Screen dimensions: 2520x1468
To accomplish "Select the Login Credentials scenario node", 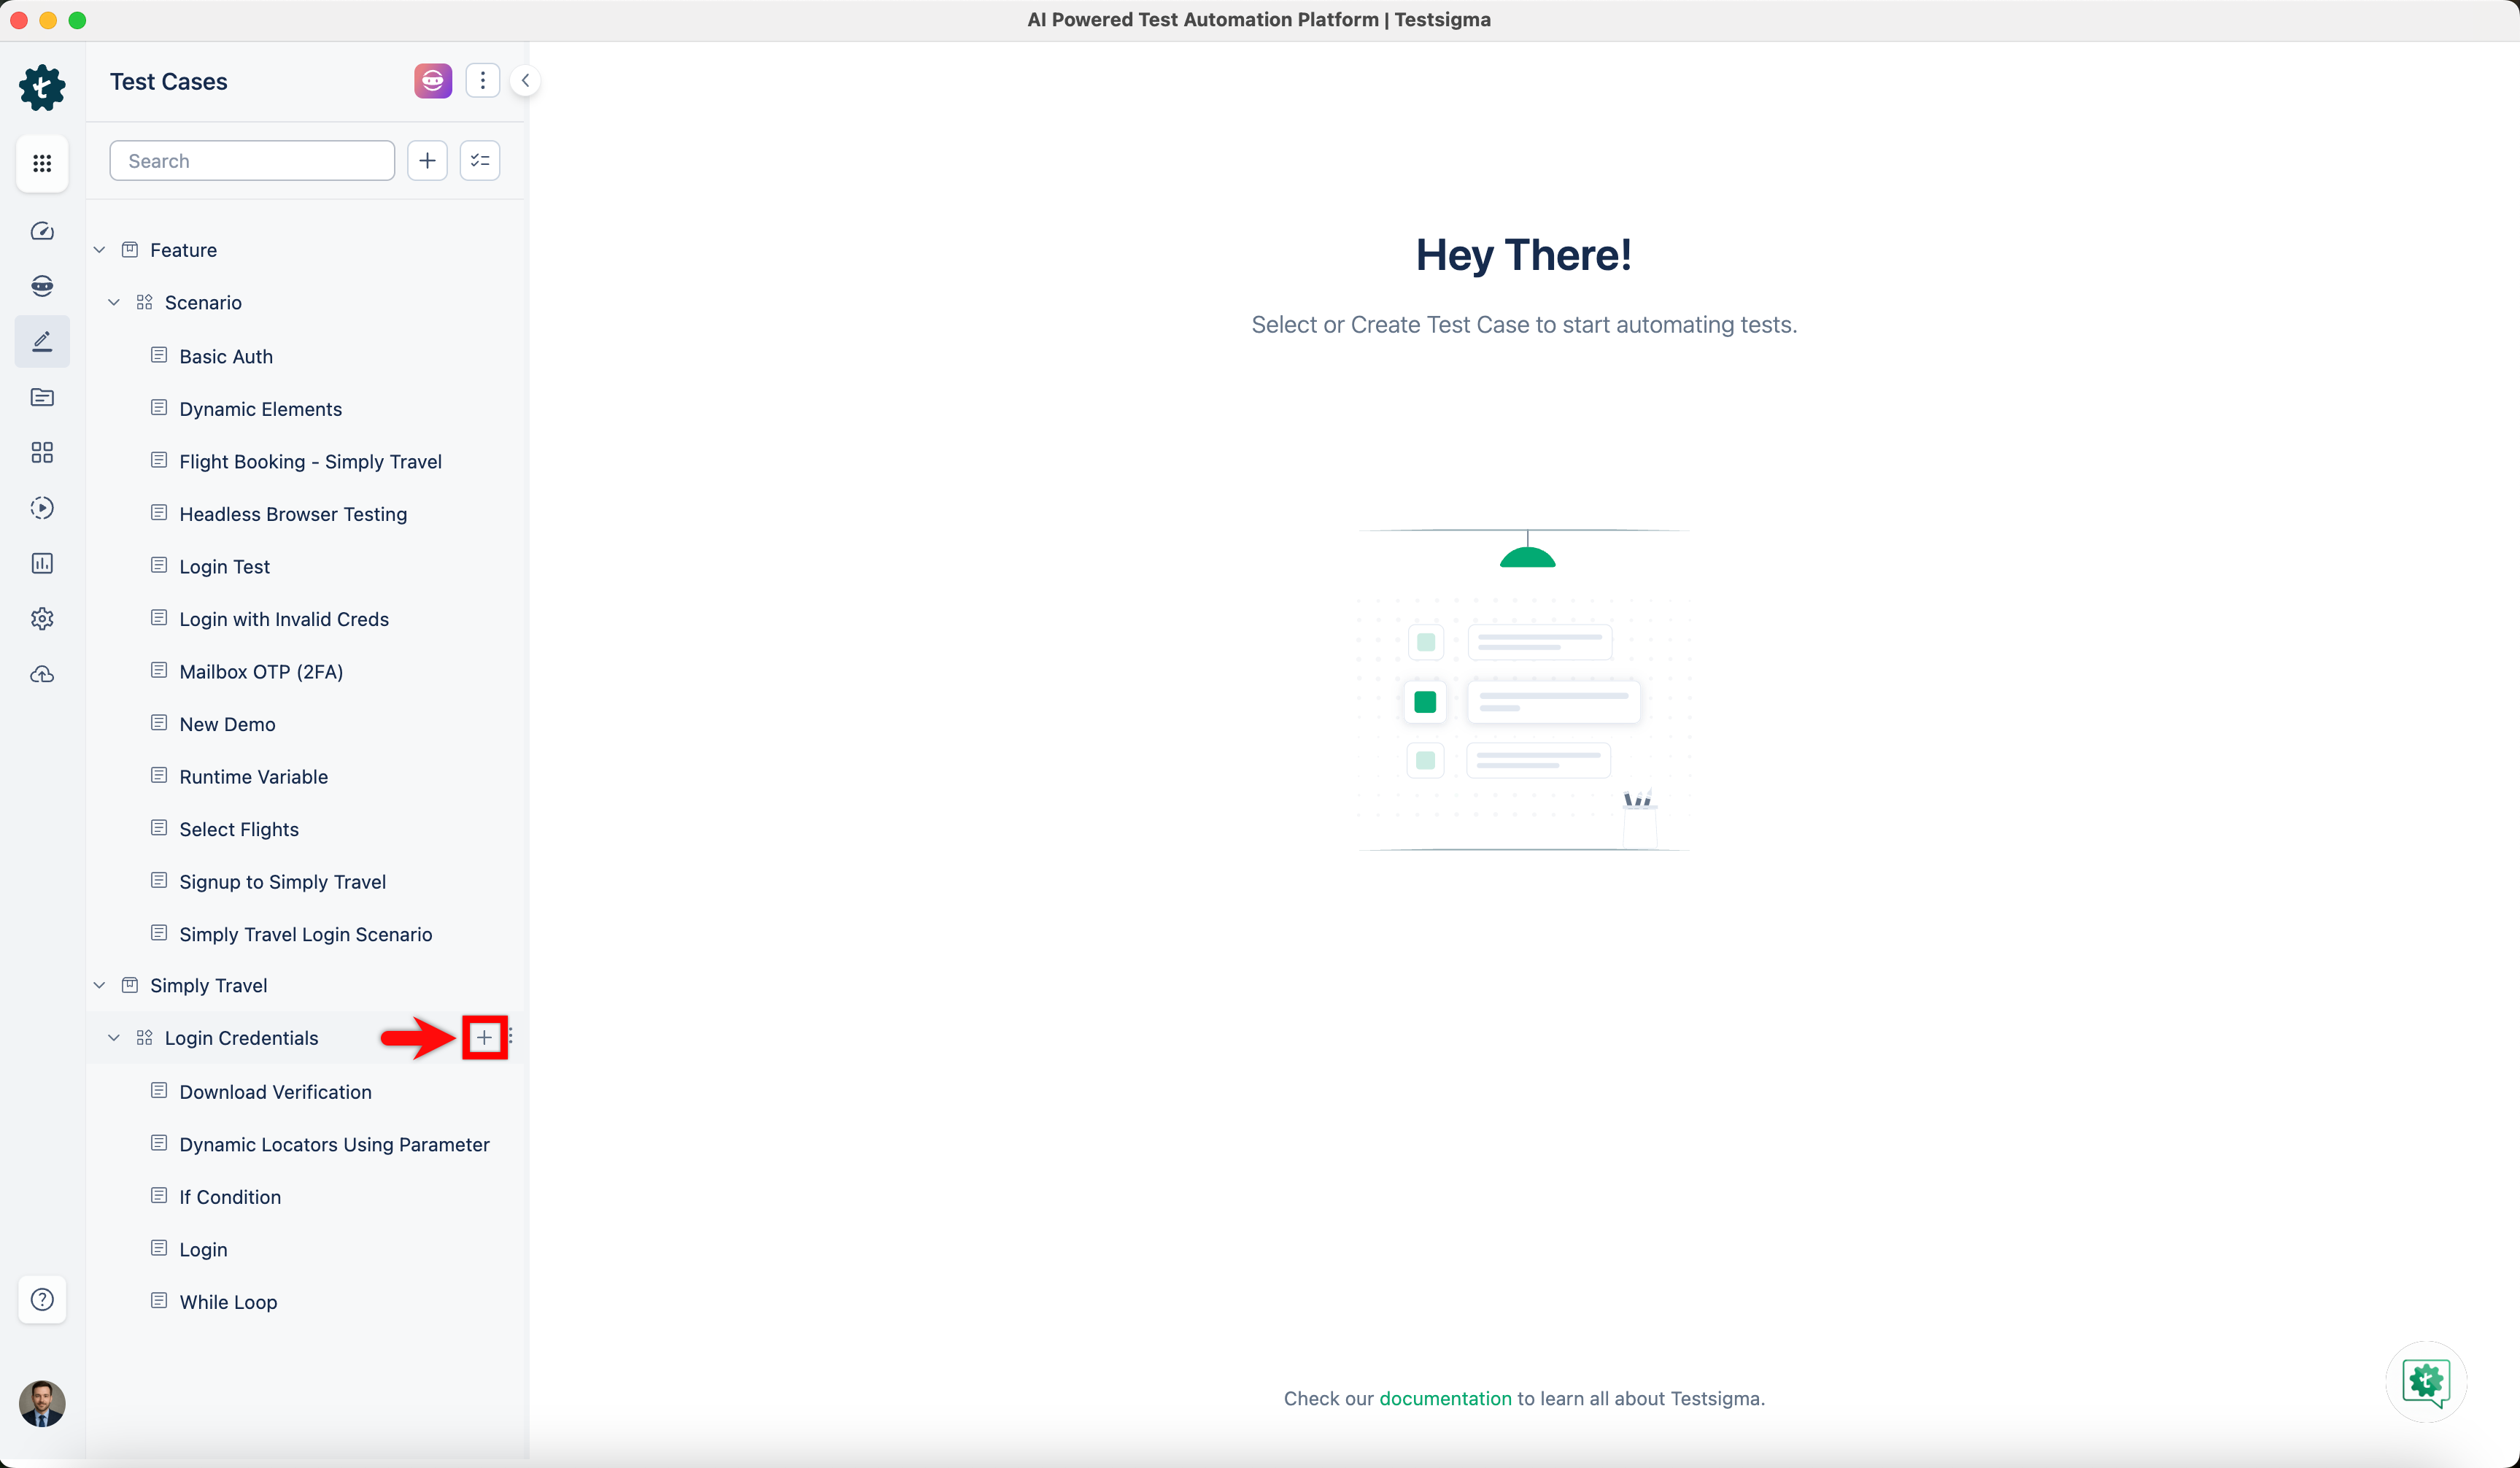I will pyautogui.click(x=241, y=1038).
